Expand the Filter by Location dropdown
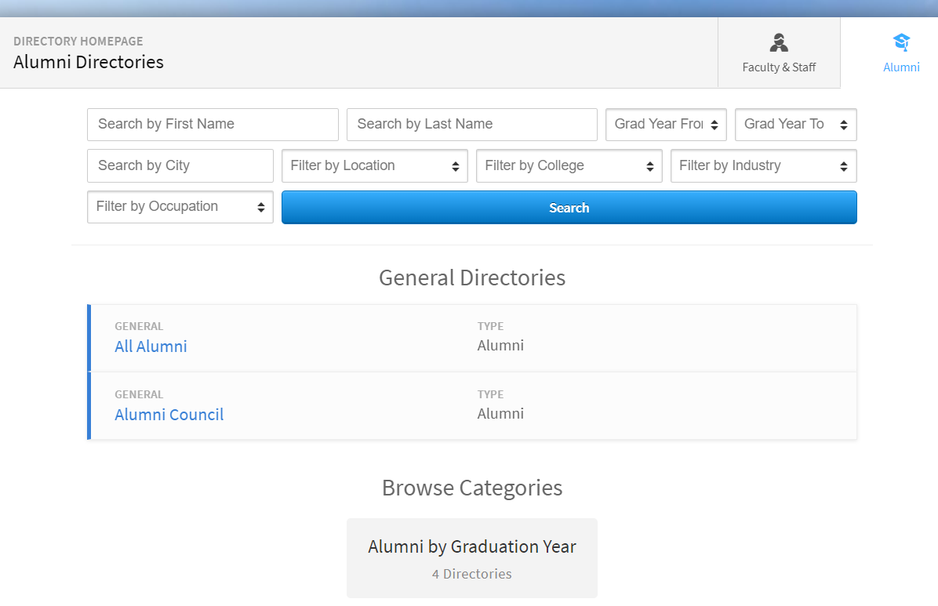 tap(374, 165)
